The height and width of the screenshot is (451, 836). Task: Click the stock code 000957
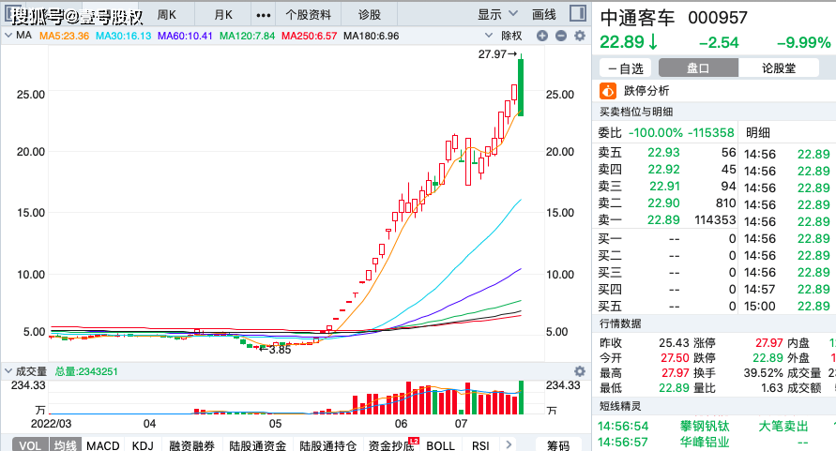point(718,18)
